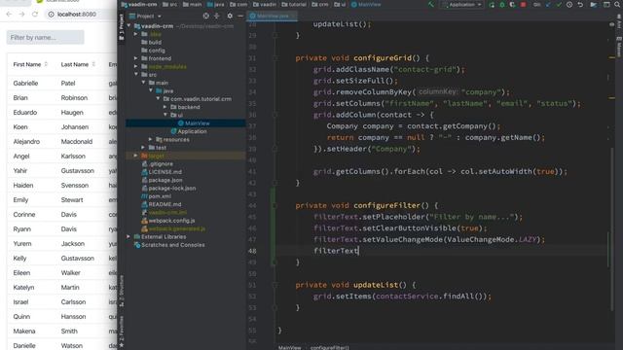Select the MainView.java editor tab

tap(272, 17)
